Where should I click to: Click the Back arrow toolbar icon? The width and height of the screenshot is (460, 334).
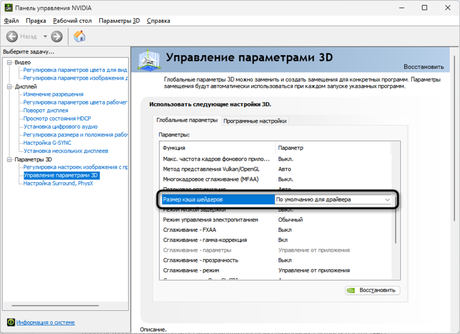coord(12,36)
